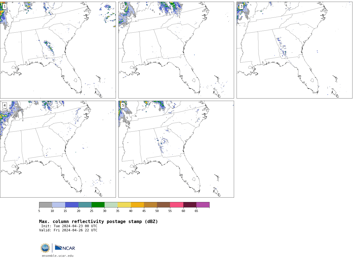Select the light blue 10-15 dBZ swatch
This screenshot has width=355, height=259.
[59, 205]
